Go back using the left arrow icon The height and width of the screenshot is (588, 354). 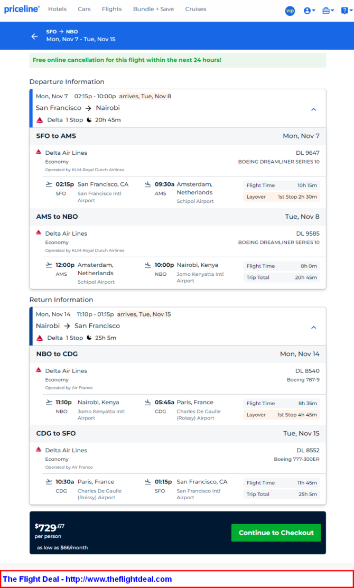pos(34,36)
